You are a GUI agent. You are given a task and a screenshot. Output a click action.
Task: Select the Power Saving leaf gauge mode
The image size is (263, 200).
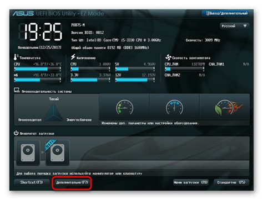[x=124, y=107]
